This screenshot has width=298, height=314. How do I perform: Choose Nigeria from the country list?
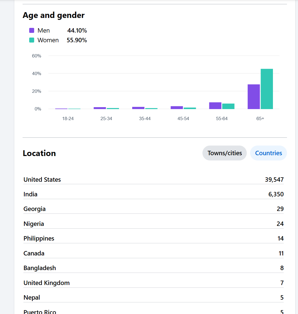(153, 224)
